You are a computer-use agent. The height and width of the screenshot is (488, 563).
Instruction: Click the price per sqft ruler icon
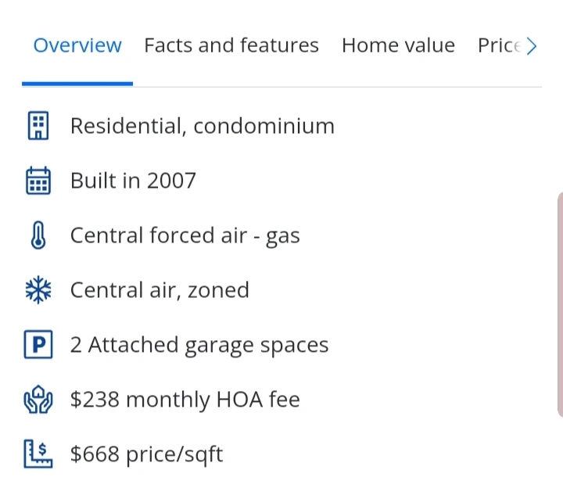38,454
